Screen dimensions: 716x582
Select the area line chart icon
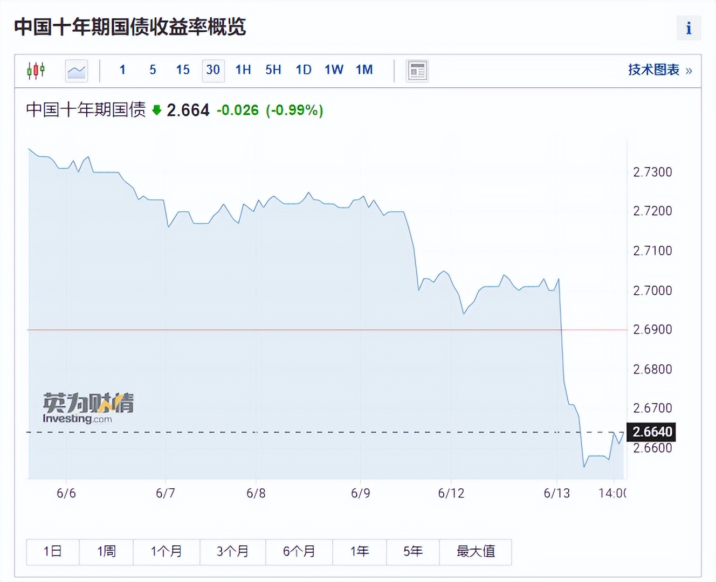point(76,71)
